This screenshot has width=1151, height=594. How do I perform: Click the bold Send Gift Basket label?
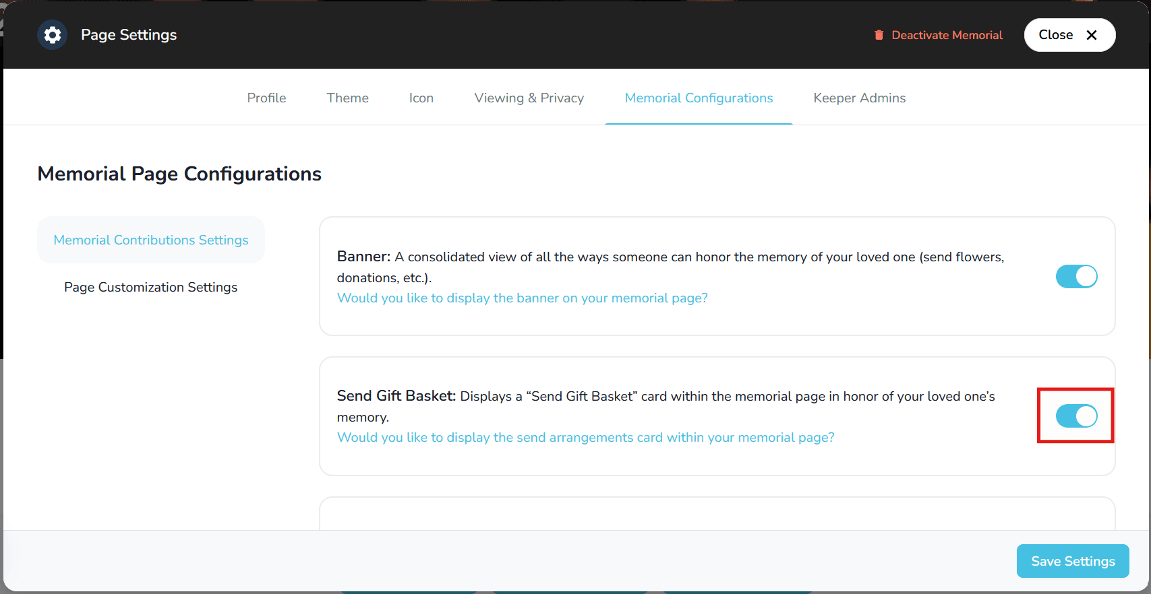pyautogui.click(x=396, y=396)
